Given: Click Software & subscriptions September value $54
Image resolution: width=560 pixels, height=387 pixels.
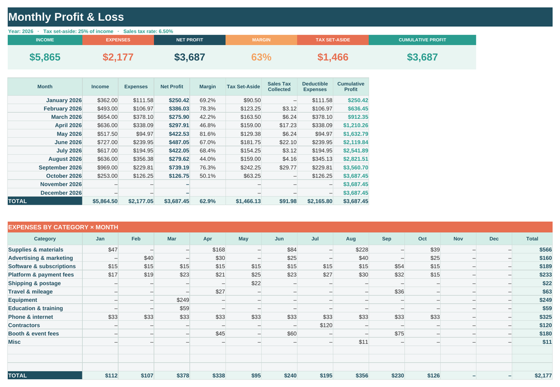Looking at the screenshot, I should coord(387,266).
